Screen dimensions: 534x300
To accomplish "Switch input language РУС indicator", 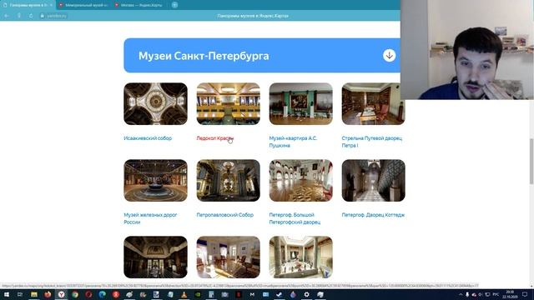I will click(x=496, y=294).
